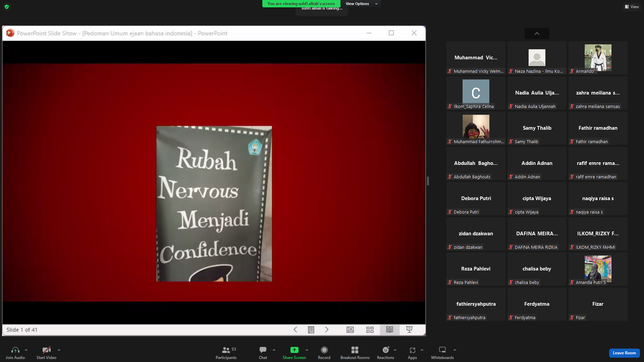
Task: Click the 'Slide 1 of 41' status text
Action: click(x=22, y=330)
